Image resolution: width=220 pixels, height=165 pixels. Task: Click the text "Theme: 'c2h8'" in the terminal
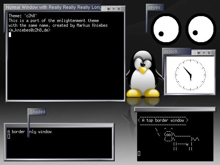pyautogui.click(x=23, y=15)
